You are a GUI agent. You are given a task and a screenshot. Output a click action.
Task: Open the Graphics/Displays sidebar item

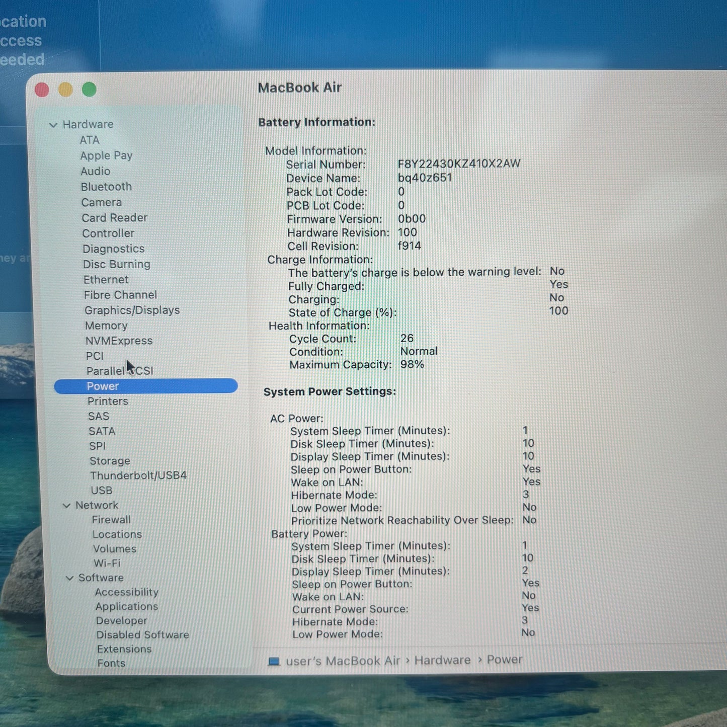point(132,310)
